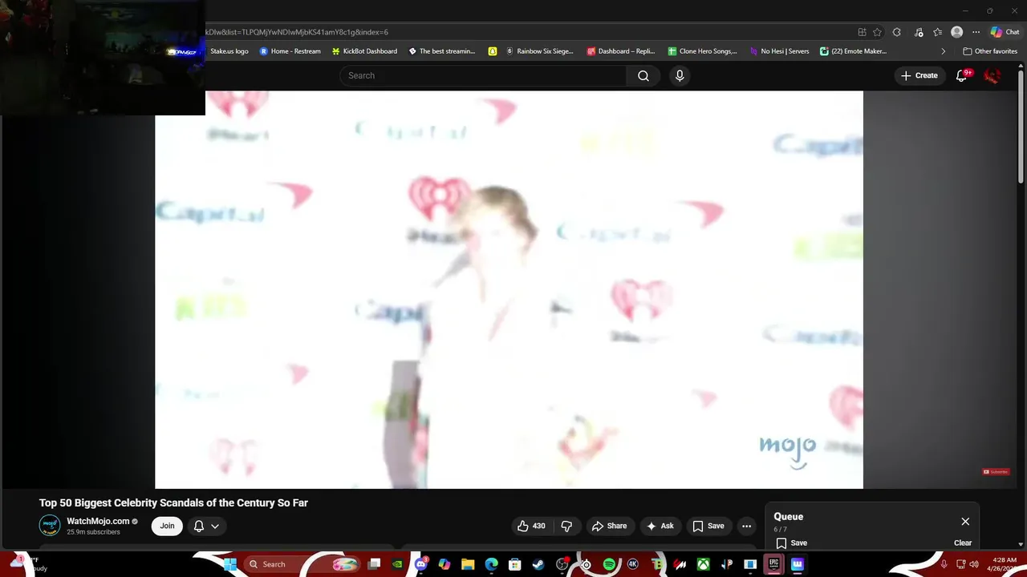Open the Copilot Chat button
Image resolution: width=1027 pixels, height=577 pixels.
coord(1005,32)
